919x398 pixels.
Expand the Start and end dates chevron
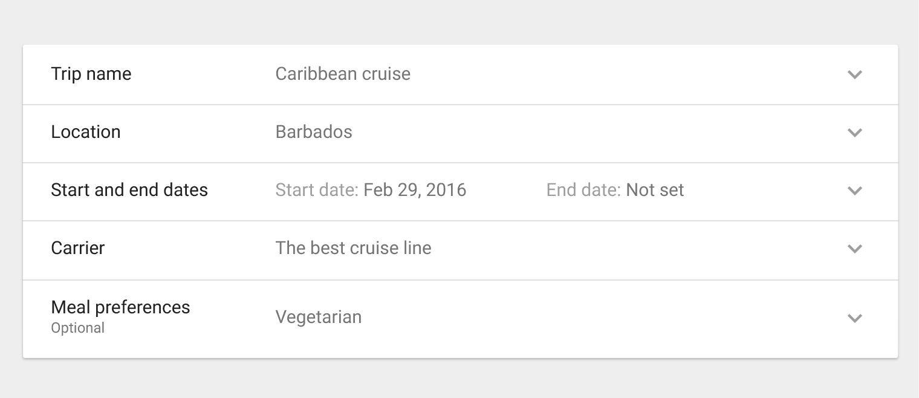point(854,191)
